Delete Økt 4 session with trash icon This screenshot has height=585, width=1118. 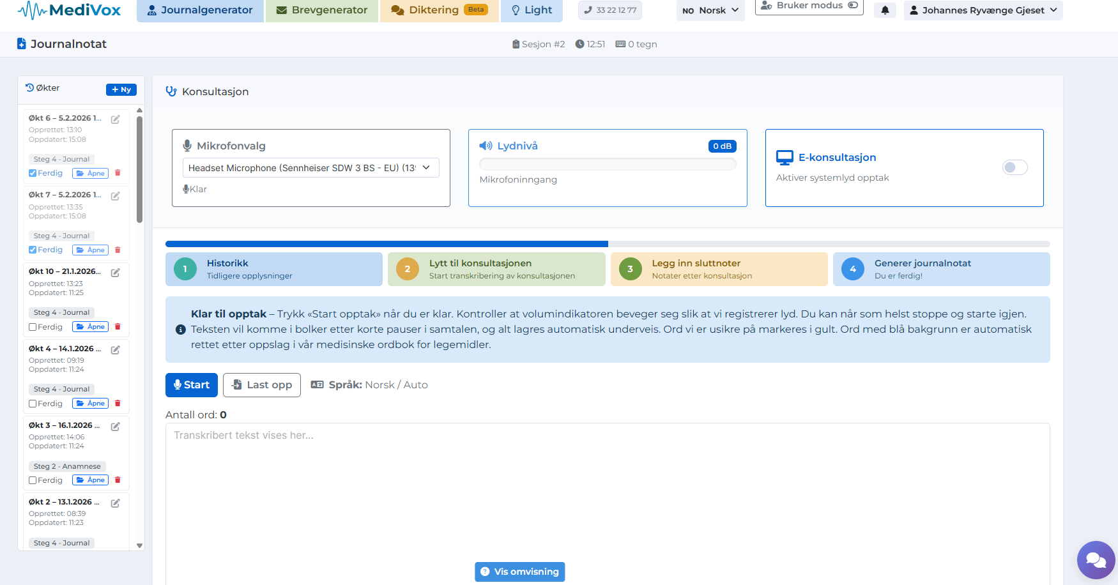tap(118, 403)
